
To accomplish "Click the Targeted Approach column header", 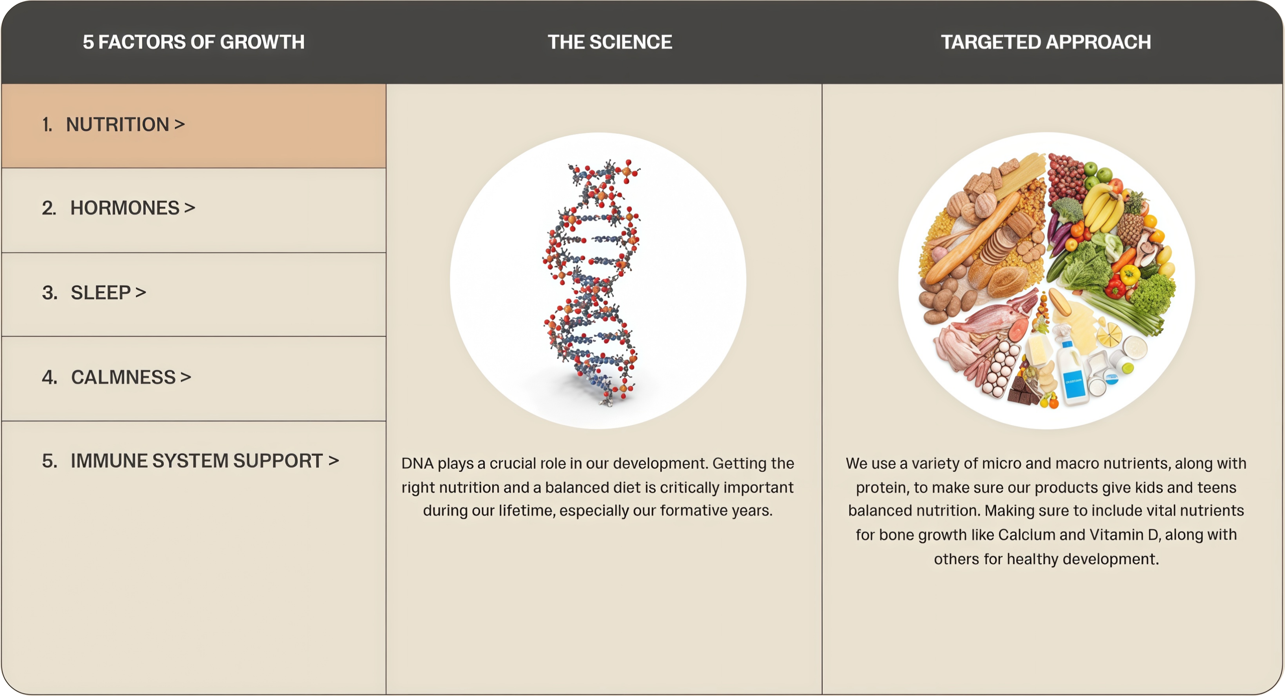I will (1046, 42).
